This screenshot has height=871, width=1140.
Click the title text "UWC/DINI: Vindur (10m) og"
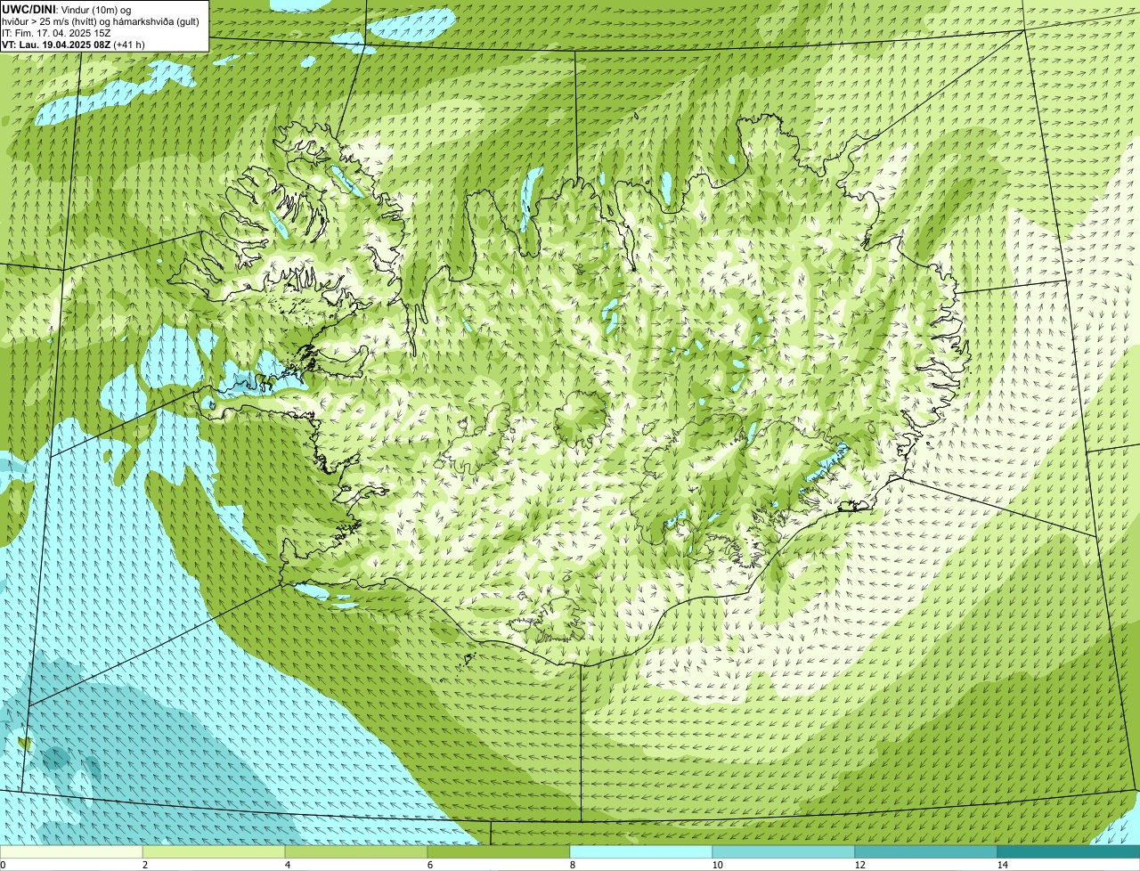pos(67,9)
